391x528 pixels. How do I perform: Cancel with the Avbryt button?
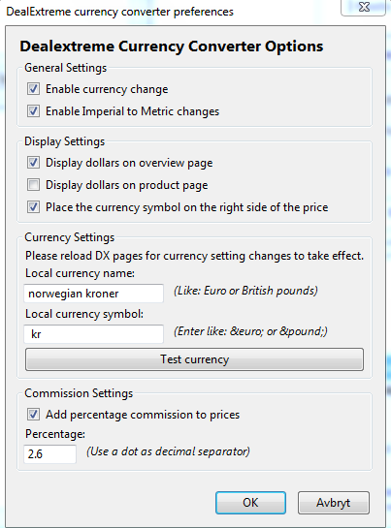tap(334, 503)
